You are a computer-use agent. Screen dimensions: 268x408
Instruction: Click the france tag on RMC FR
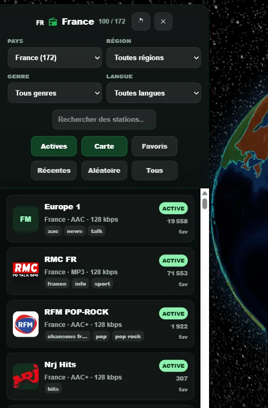click(x=57, y=283)
